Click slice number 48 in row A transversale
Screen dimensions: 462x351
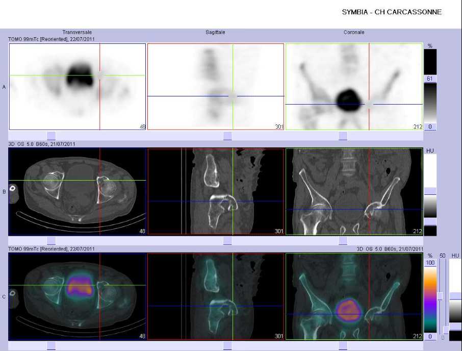coord(142,127)
